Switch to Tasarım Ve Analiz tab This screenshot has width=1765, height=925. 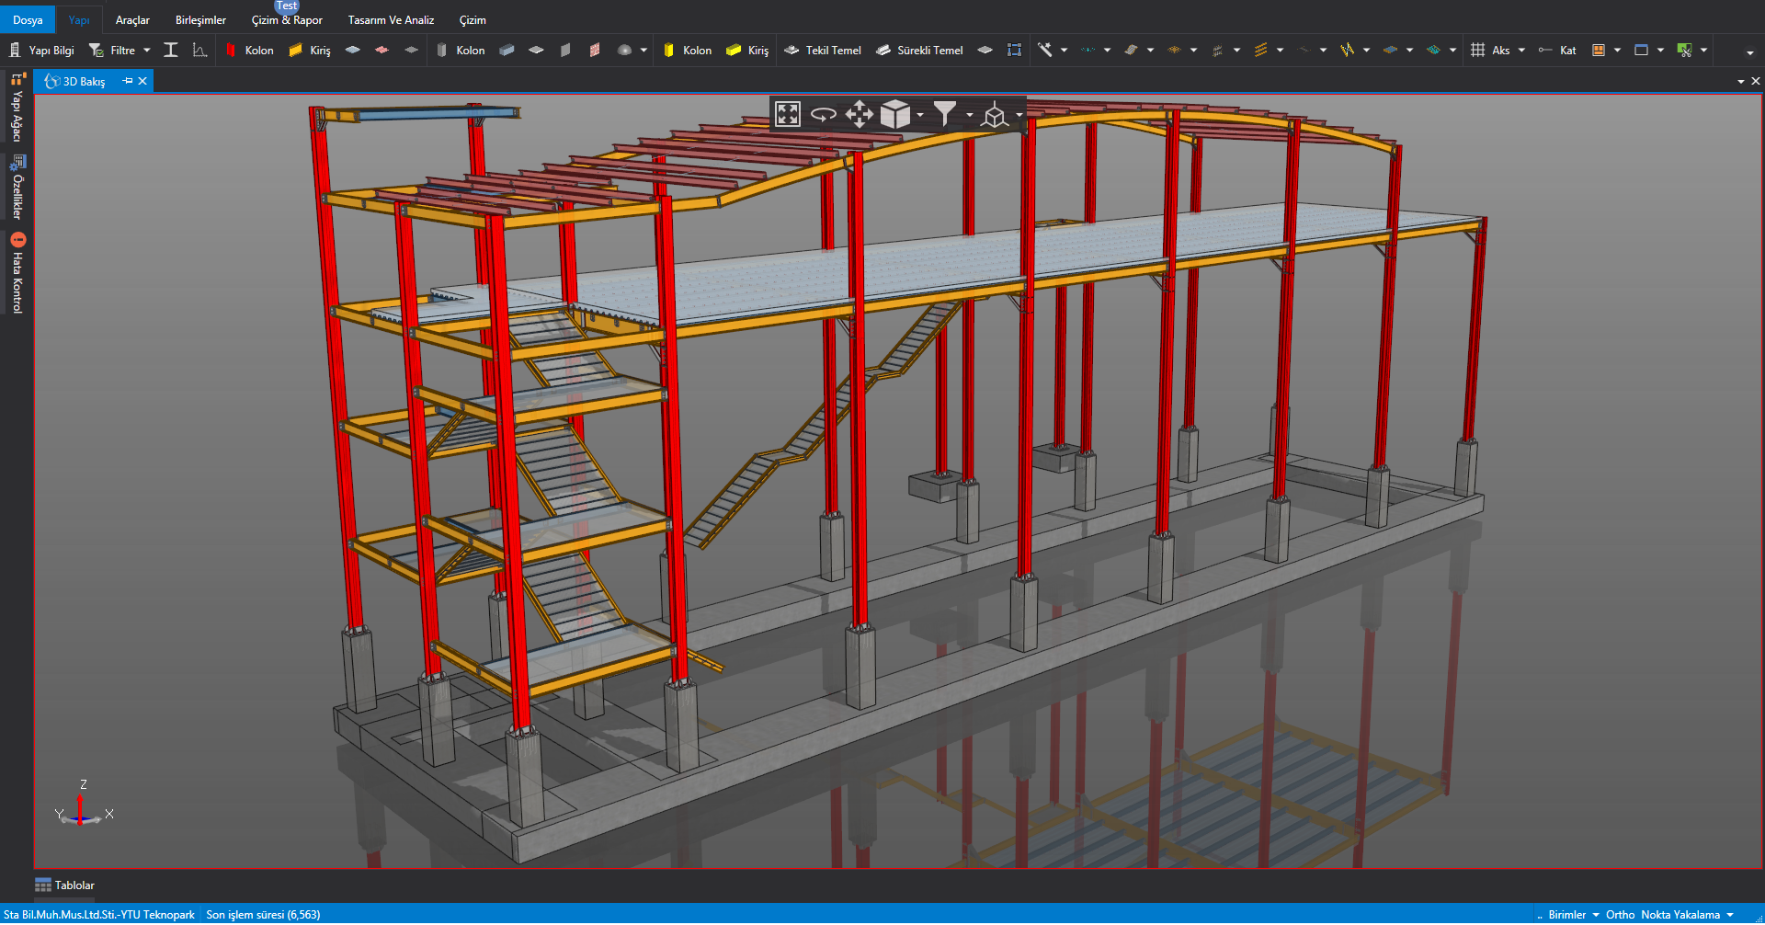click(x=391, y=20)
